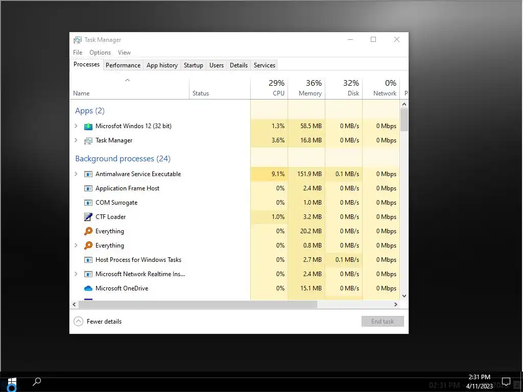Switch to the Users tab
The height and width of the screenshot is (392, 523).
217,65
